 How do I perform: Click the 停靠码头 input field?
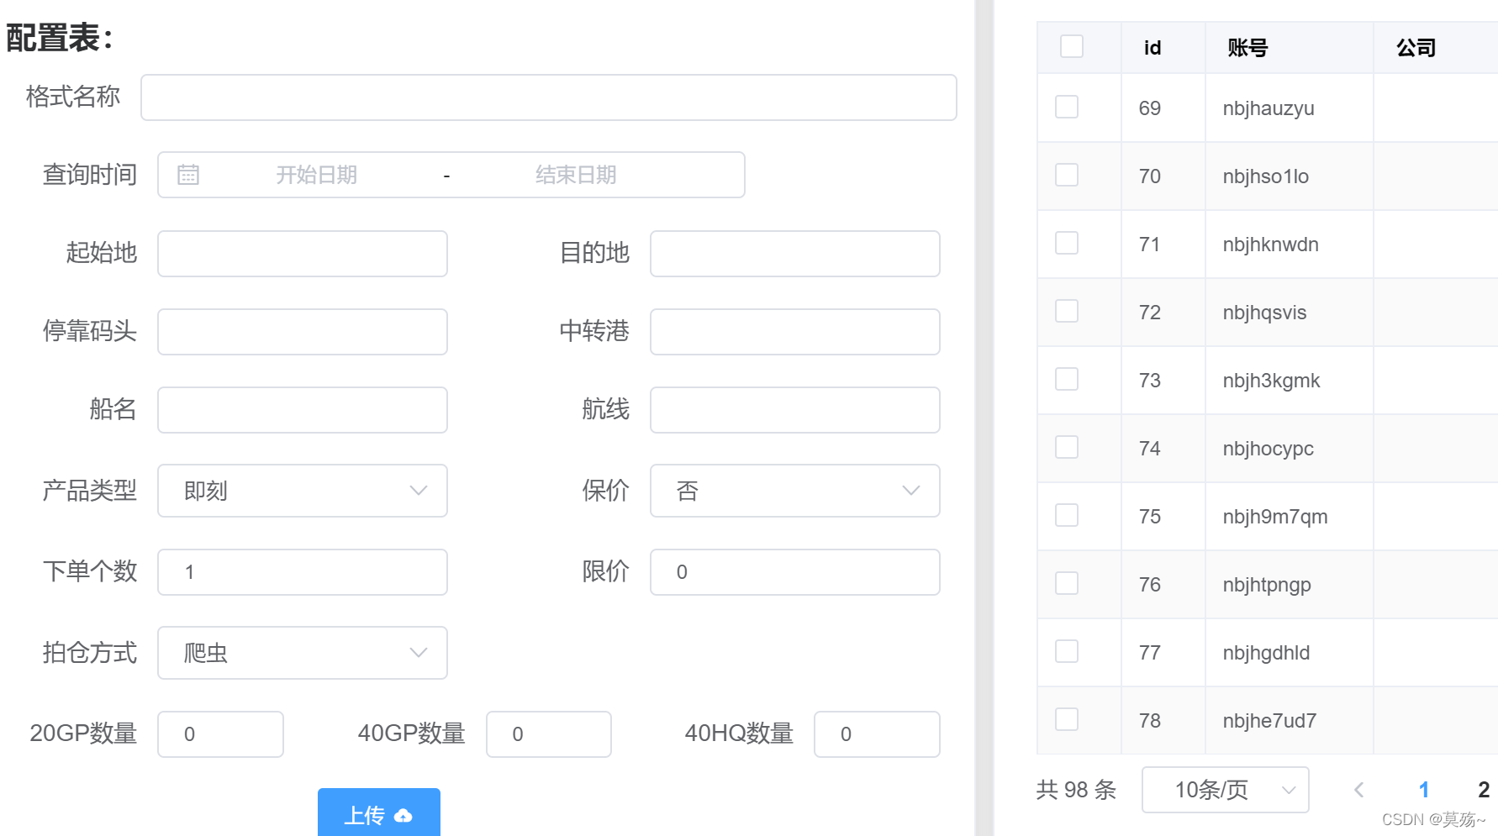click(x=303, y=332)
